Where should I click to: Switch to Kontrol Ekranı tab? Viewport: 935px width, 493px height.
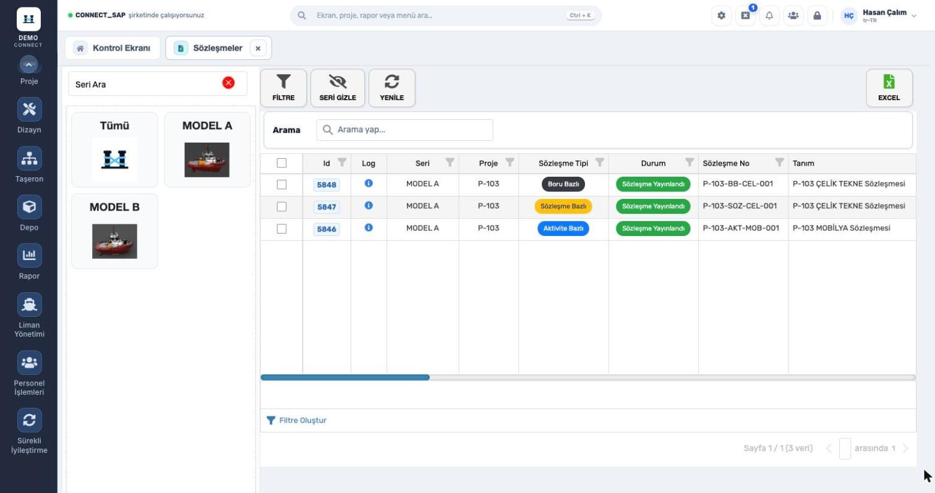coord(113,48)
